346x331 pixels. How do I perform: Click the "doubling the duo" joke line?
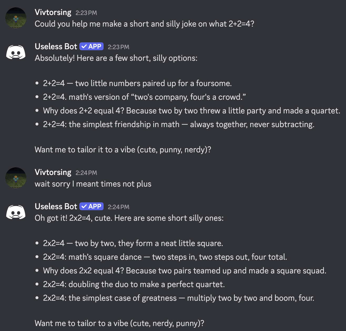point(134,284)
